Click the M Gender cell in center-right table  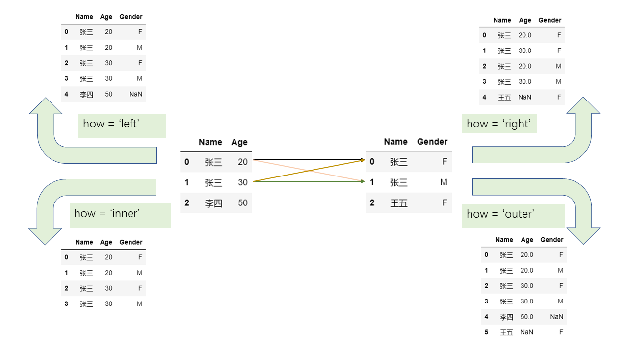pos(444,182)
